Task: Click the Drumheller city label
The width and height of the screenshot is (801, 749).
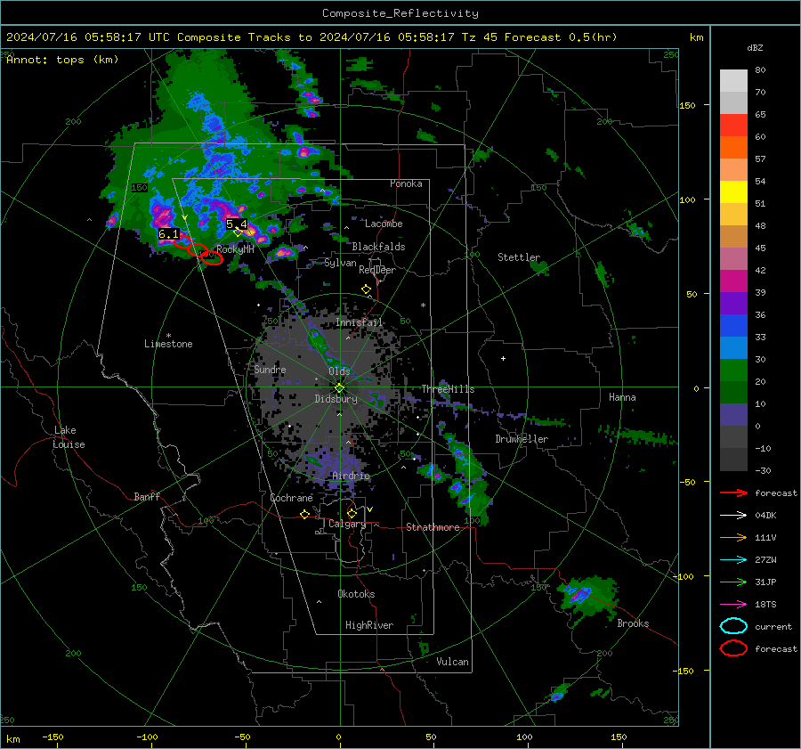Action: click(x=522, y=439)
